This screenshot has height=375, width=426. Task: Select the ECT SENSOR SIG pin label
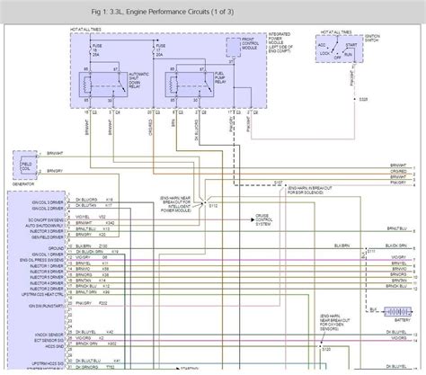49,341
